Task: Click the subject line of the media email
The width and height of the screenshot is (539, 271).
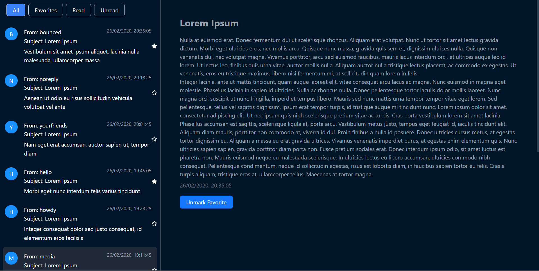Action: tap(51, 265)
